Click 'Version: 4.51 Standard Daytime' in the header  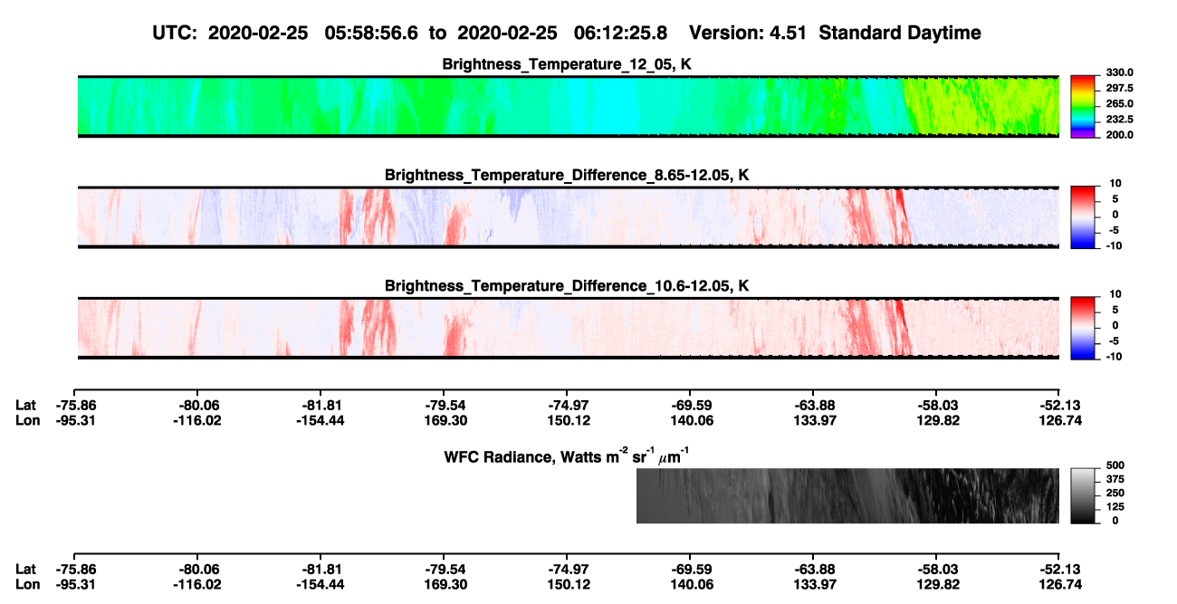tap(835, 33)
